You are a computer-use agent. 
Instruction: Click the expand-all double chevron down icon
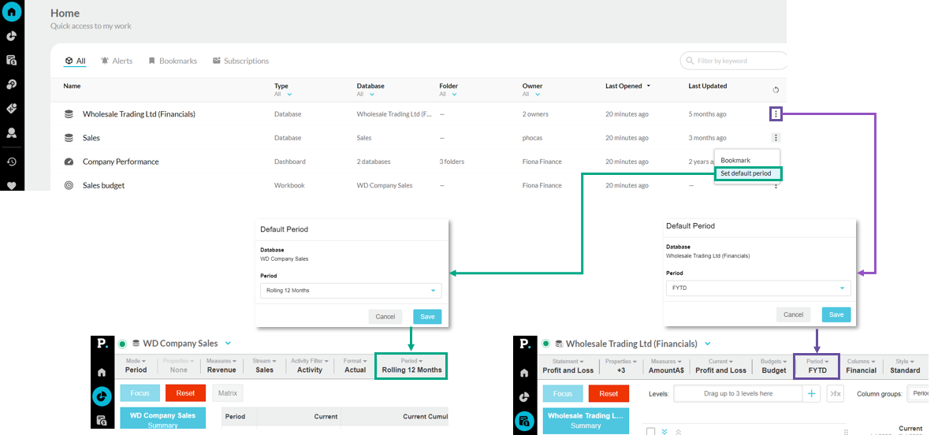coord(664,431)
